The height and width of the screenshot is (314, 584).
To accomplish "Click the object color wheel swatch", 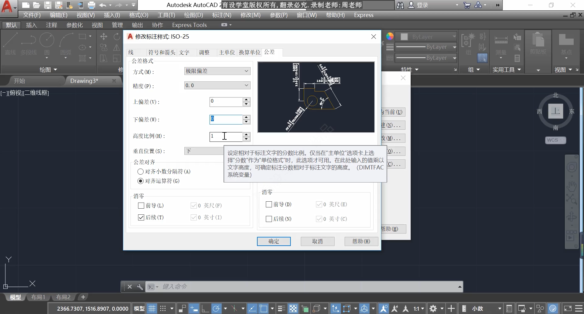I will click(x=390, y=36).
